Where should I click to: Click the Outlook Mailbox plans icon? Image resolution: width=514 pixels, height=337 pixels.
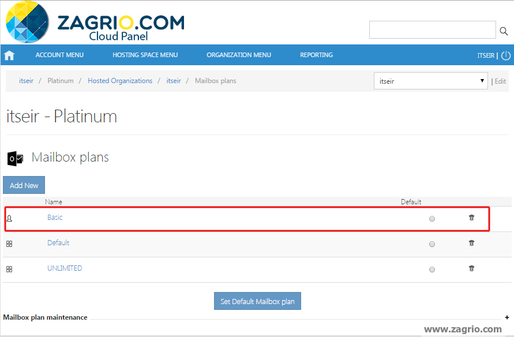pos(15,159)
